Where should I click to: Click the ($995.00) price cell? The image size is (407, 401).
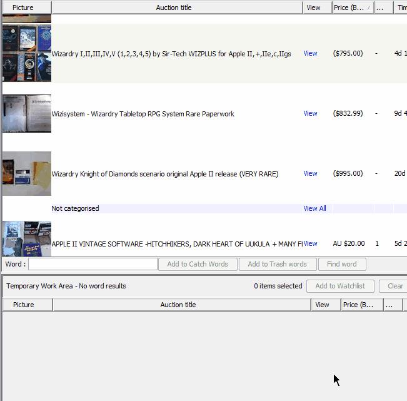pyautogui.click(x=348, y=173)
